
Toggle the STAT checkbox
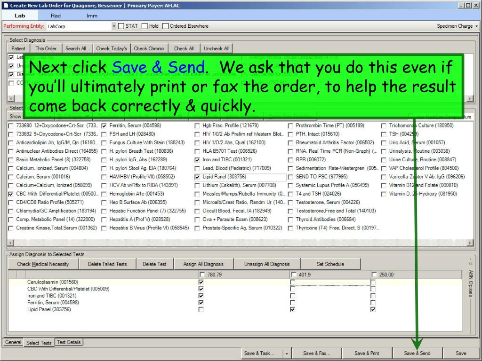point(121,26)
